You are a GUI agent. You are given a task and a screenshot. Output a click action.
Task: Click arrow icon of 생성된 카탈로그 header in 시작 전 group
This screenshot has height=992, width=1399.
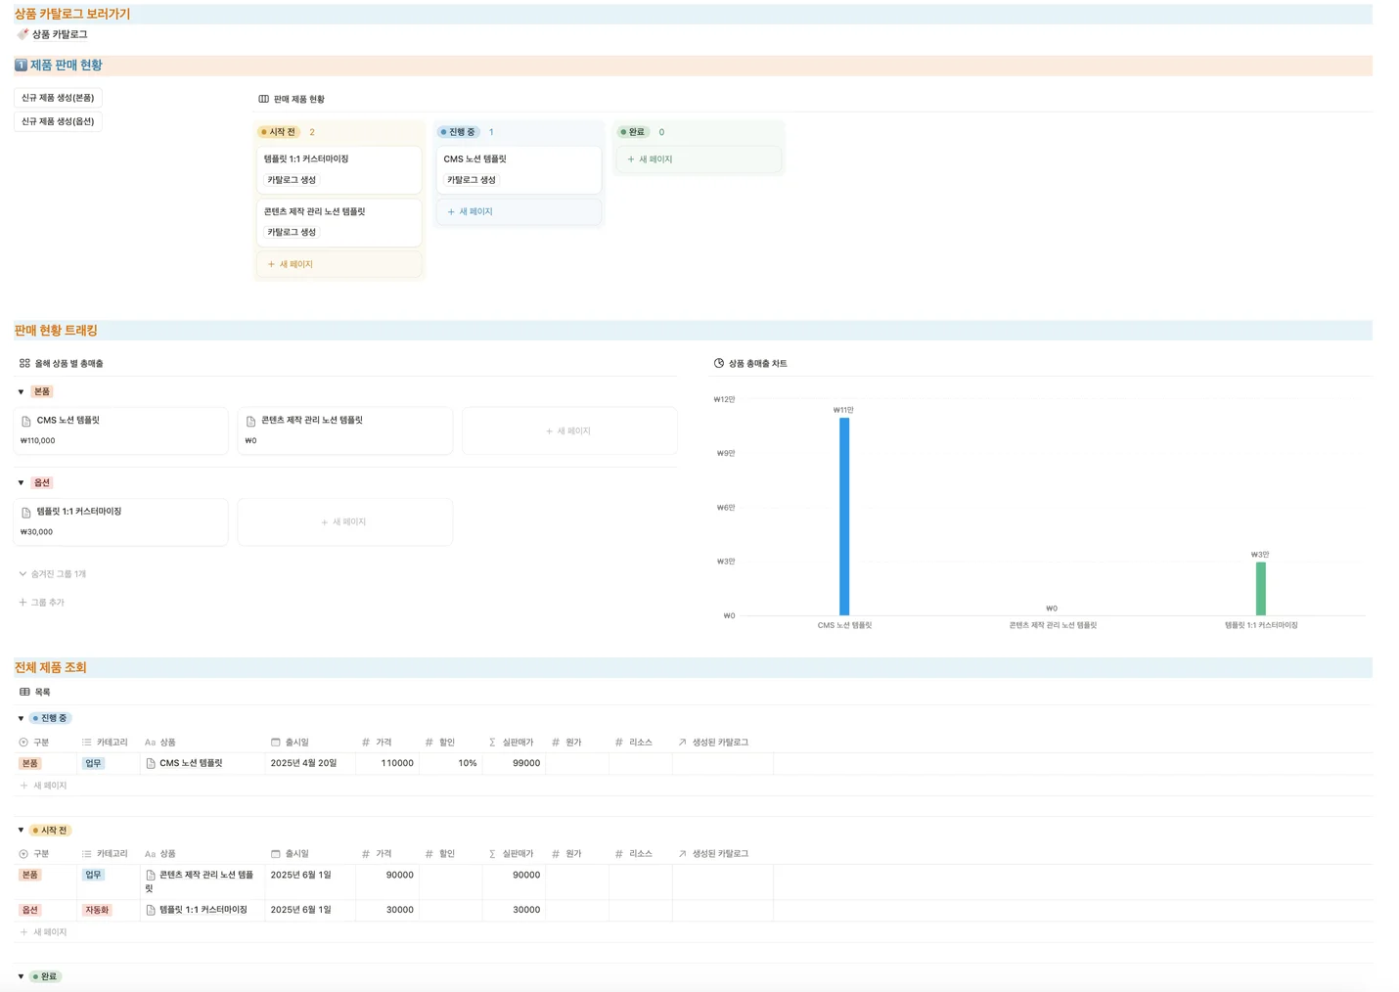click(683, 854)
